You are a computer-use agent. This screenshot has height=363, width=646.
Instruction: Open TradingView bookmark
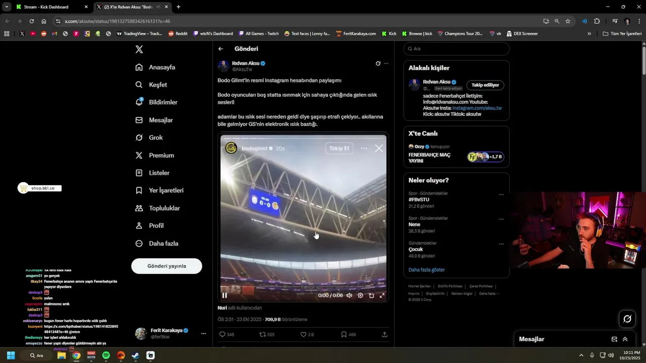coord(139,34)
